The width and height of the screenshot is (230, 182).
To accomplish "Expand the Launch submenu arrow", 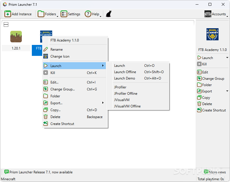I will pyautogui.click(x=103, y=66).
